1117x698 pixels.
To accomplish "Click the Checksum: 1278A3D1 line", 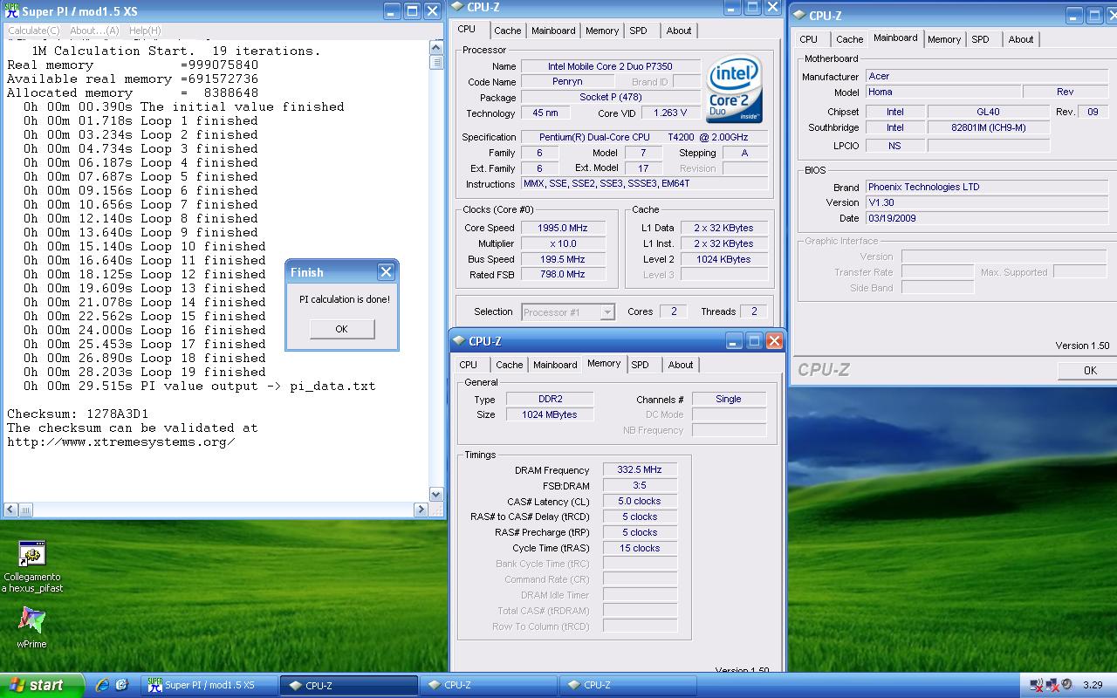I will pyautogui.click(x=78, y=414).
